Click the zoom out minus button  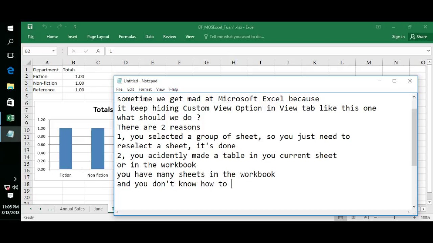pyautogui.click(x=375, y=218)
